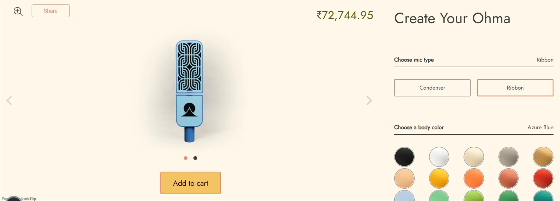
Task: Pick the white body color swatch
Action: 439,157
